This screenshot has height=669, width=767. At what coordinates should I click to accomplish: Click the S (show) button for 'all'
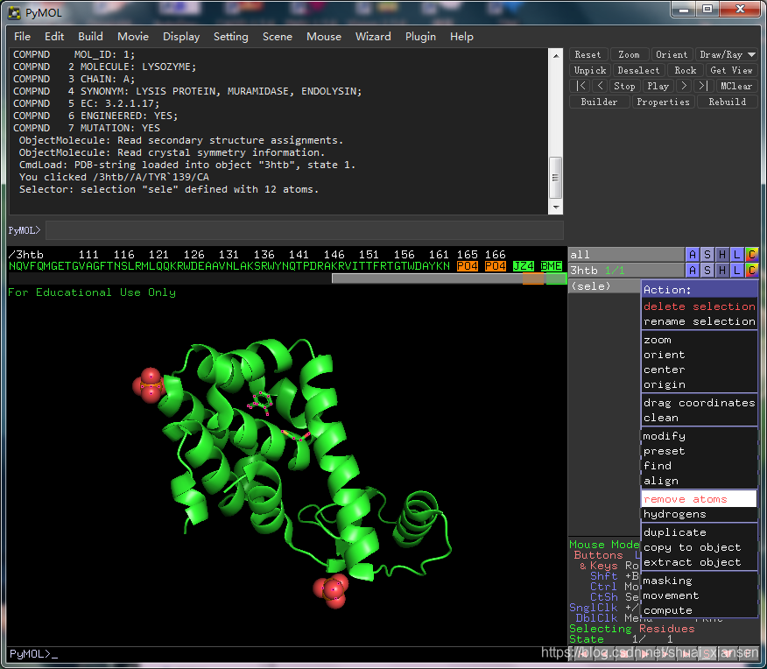(x=707, y=255)
